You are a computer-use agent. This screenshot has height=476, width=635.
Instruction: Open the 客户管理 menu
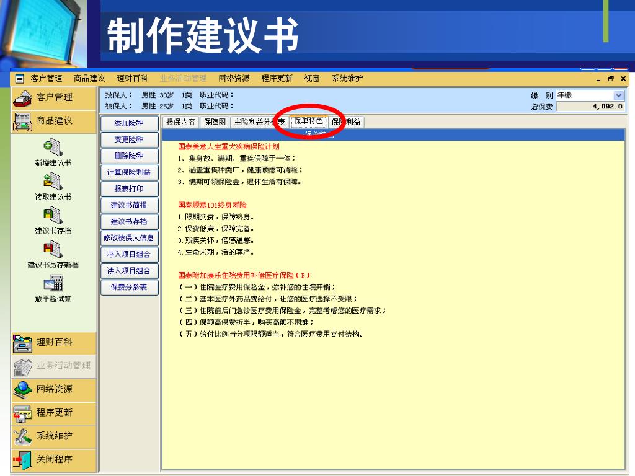click(46, 79)
